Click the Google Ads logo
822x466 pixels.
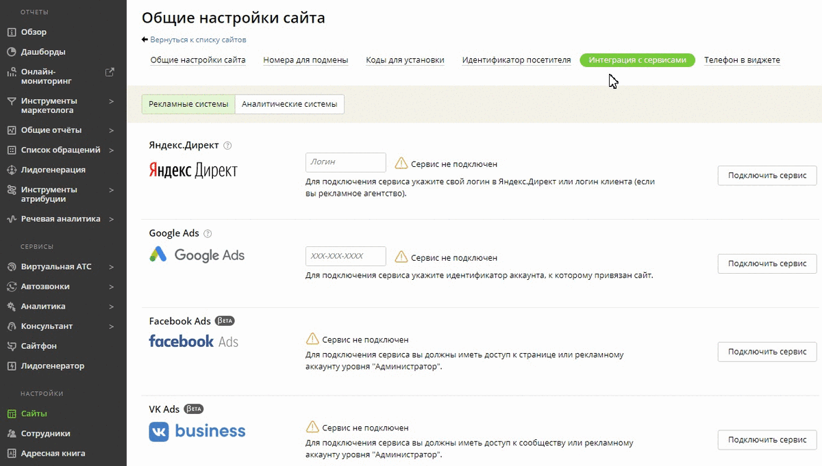197,255
